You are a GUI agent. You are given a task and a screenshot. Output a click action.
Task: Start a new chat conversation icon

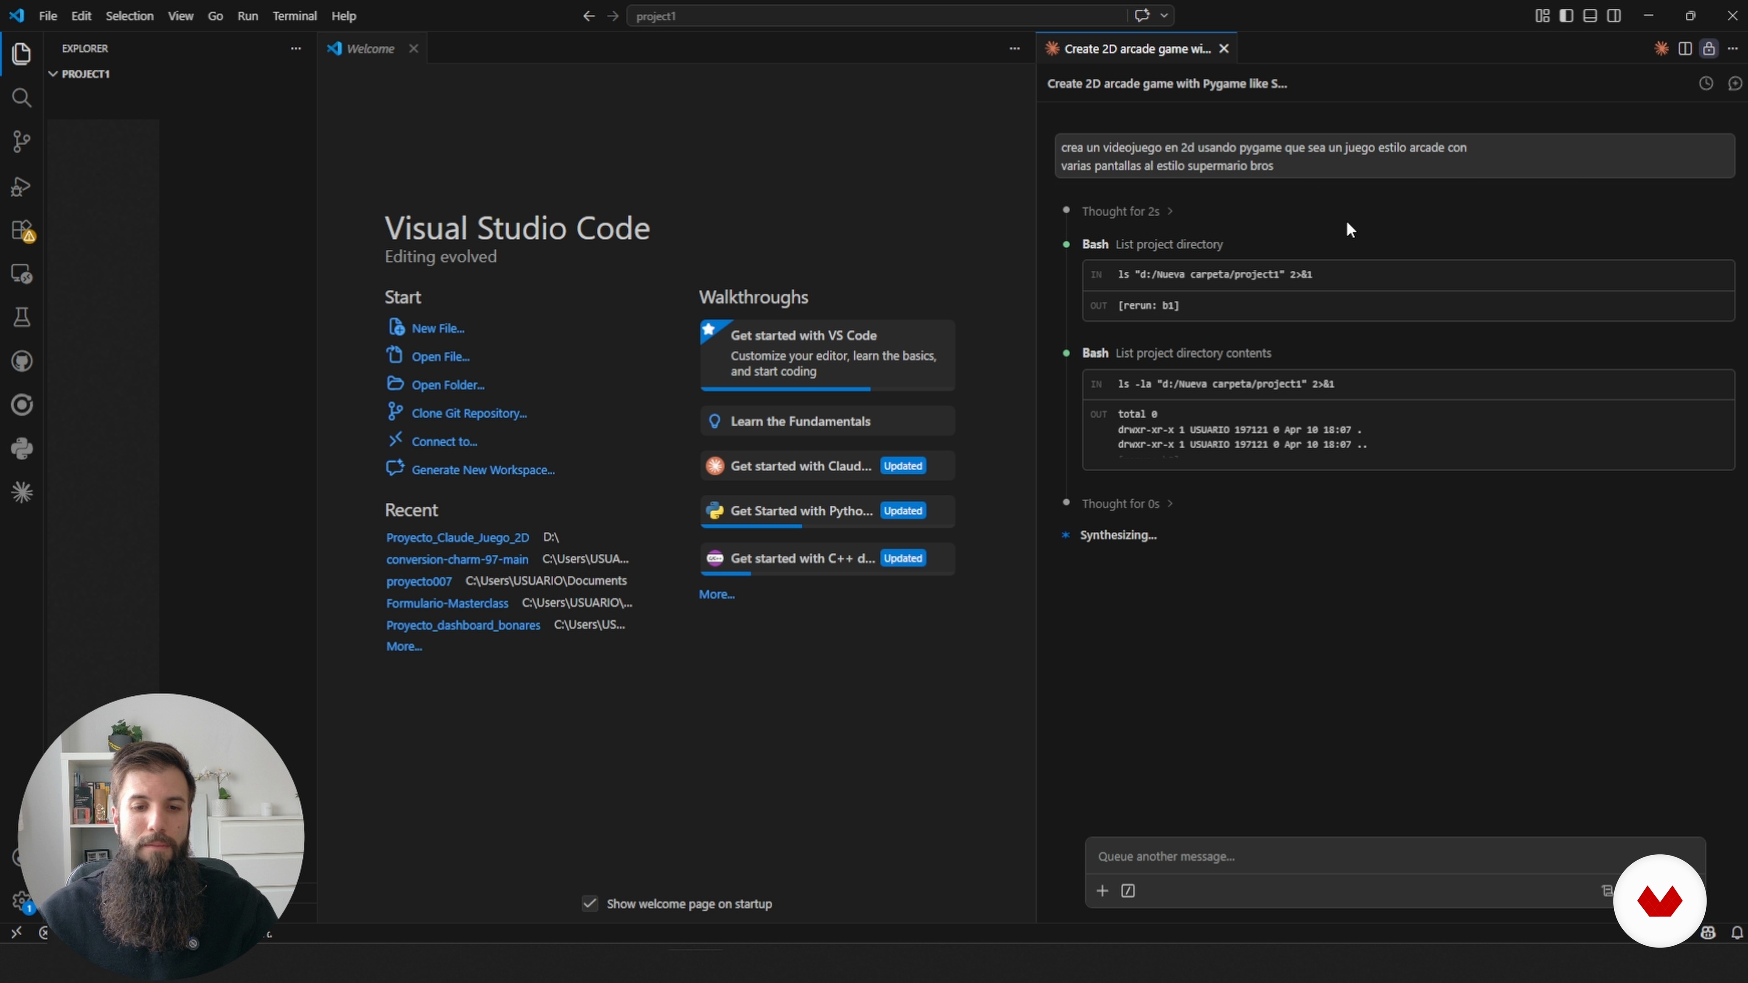[x=1735, y=83]
